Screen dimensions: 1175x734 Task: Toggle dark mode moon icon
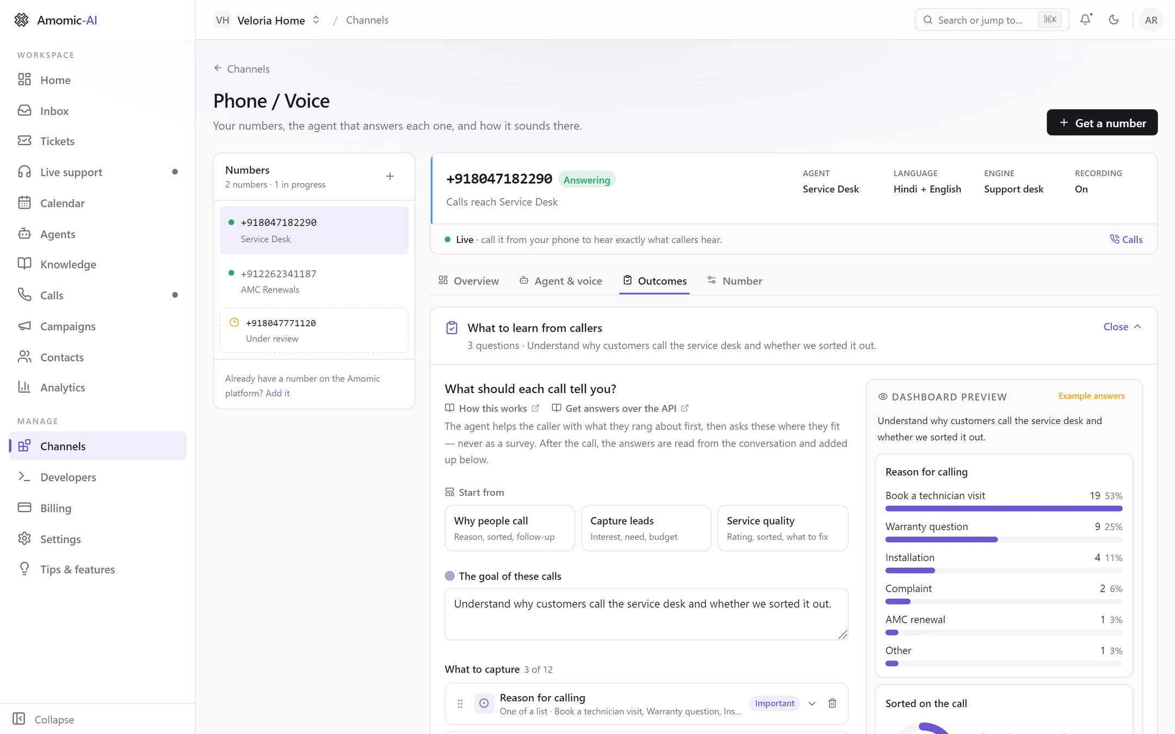tap(1114, 20)
